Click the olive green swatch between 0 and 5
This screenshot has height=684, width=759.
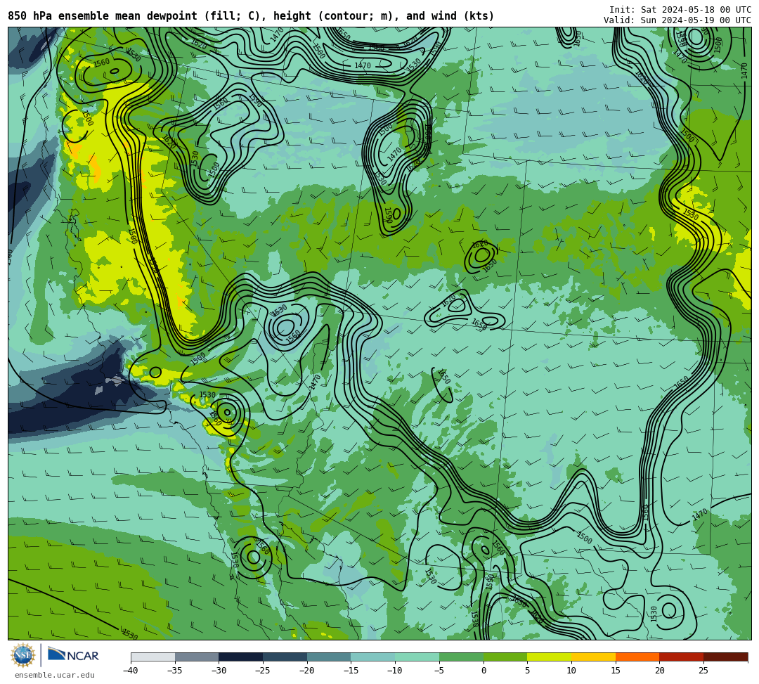(x=505, y=657)
